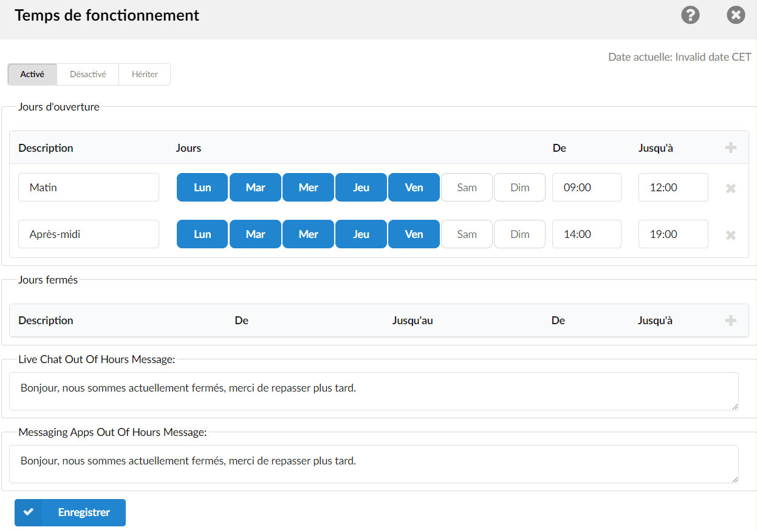Toggle Mer for the Matin row
Image resolution: width=757 pixels, height=530 pixels.
coord(308,187)
